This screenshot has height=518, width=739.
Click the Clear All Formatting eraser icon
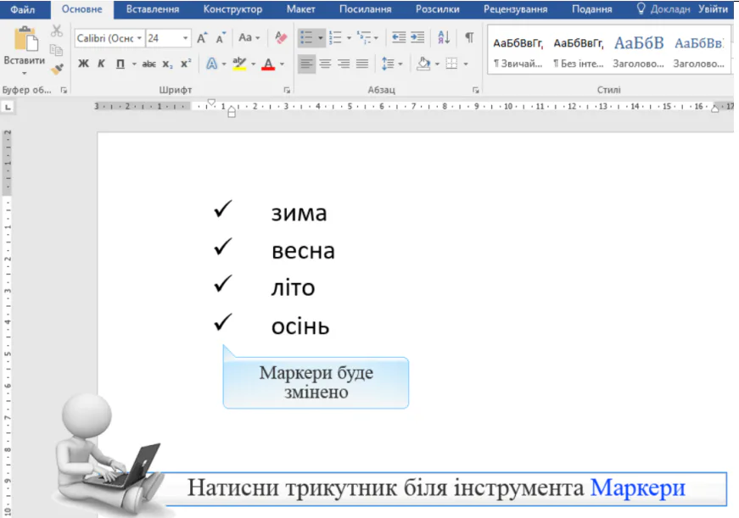281,38
